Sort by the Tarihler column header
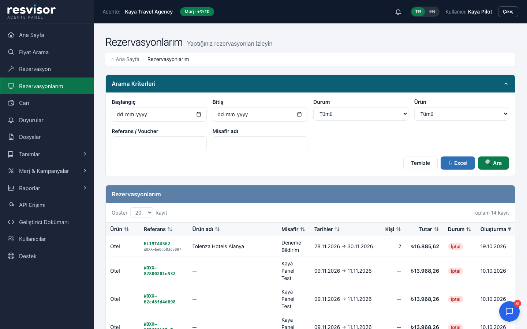This screenshot has height=329, width=527. pos(327,229)
